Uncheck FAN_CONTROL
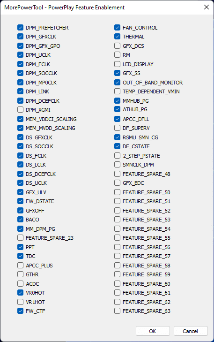Screen dimensions: 214x342 point(117,28)
